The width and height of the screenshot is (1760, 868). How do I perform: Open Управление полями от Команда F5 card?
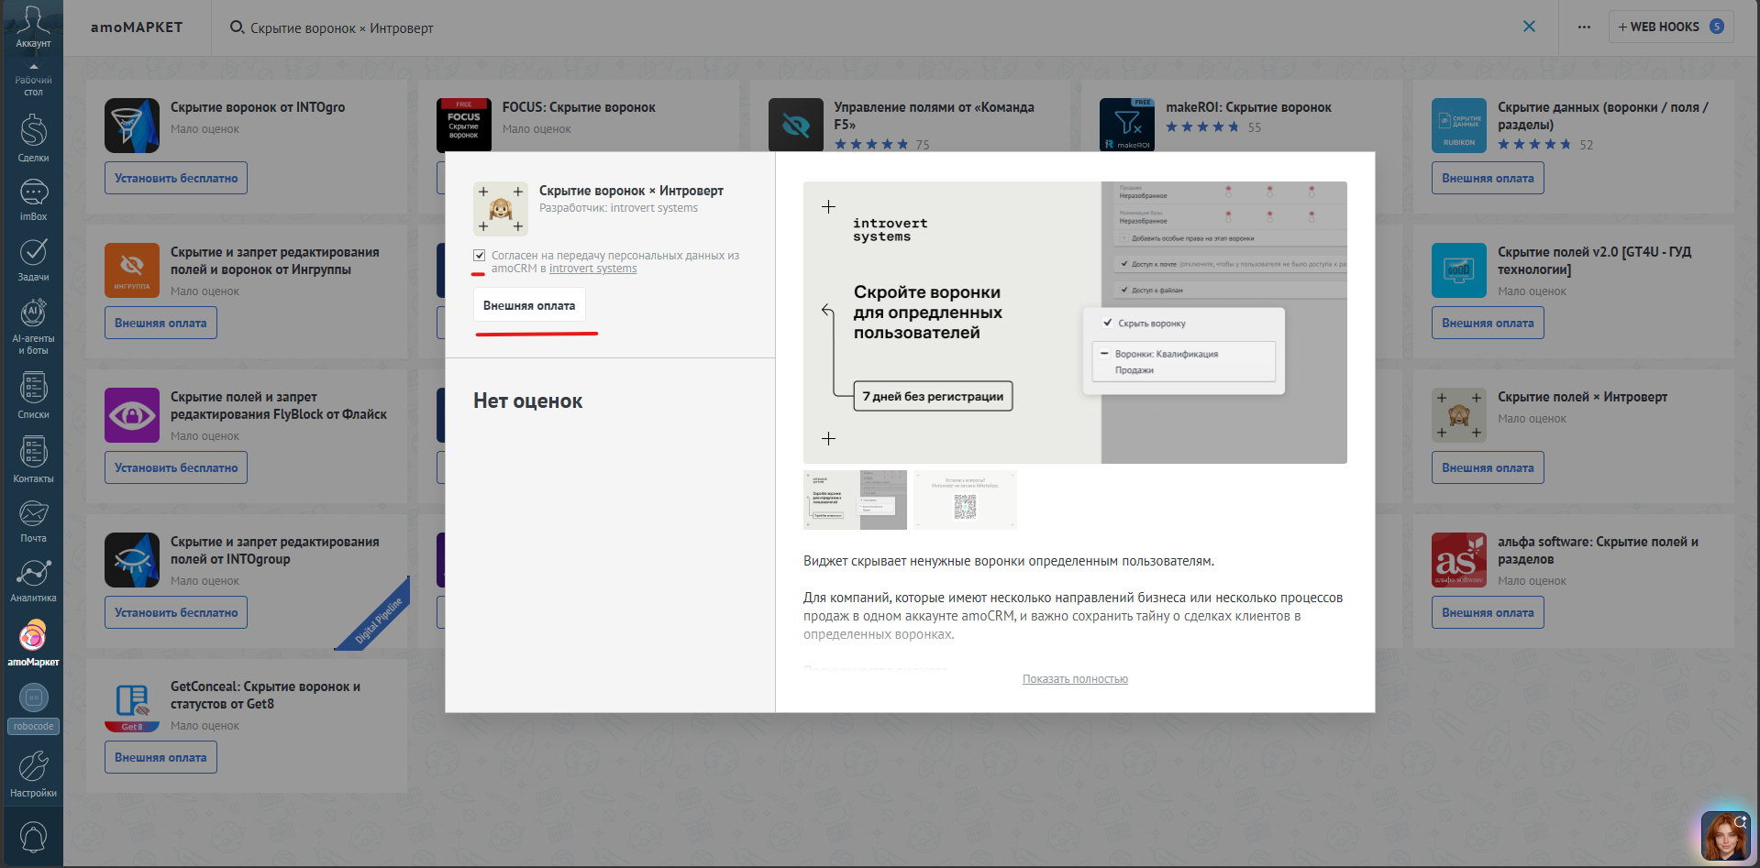[934, 115]
